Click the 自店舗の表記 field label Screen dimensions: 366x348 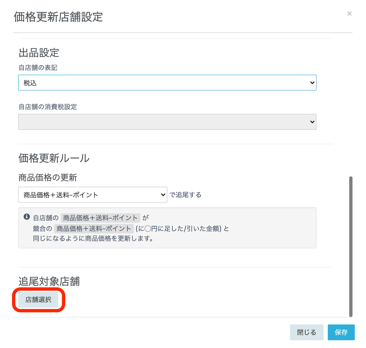(x=38, y=68)
